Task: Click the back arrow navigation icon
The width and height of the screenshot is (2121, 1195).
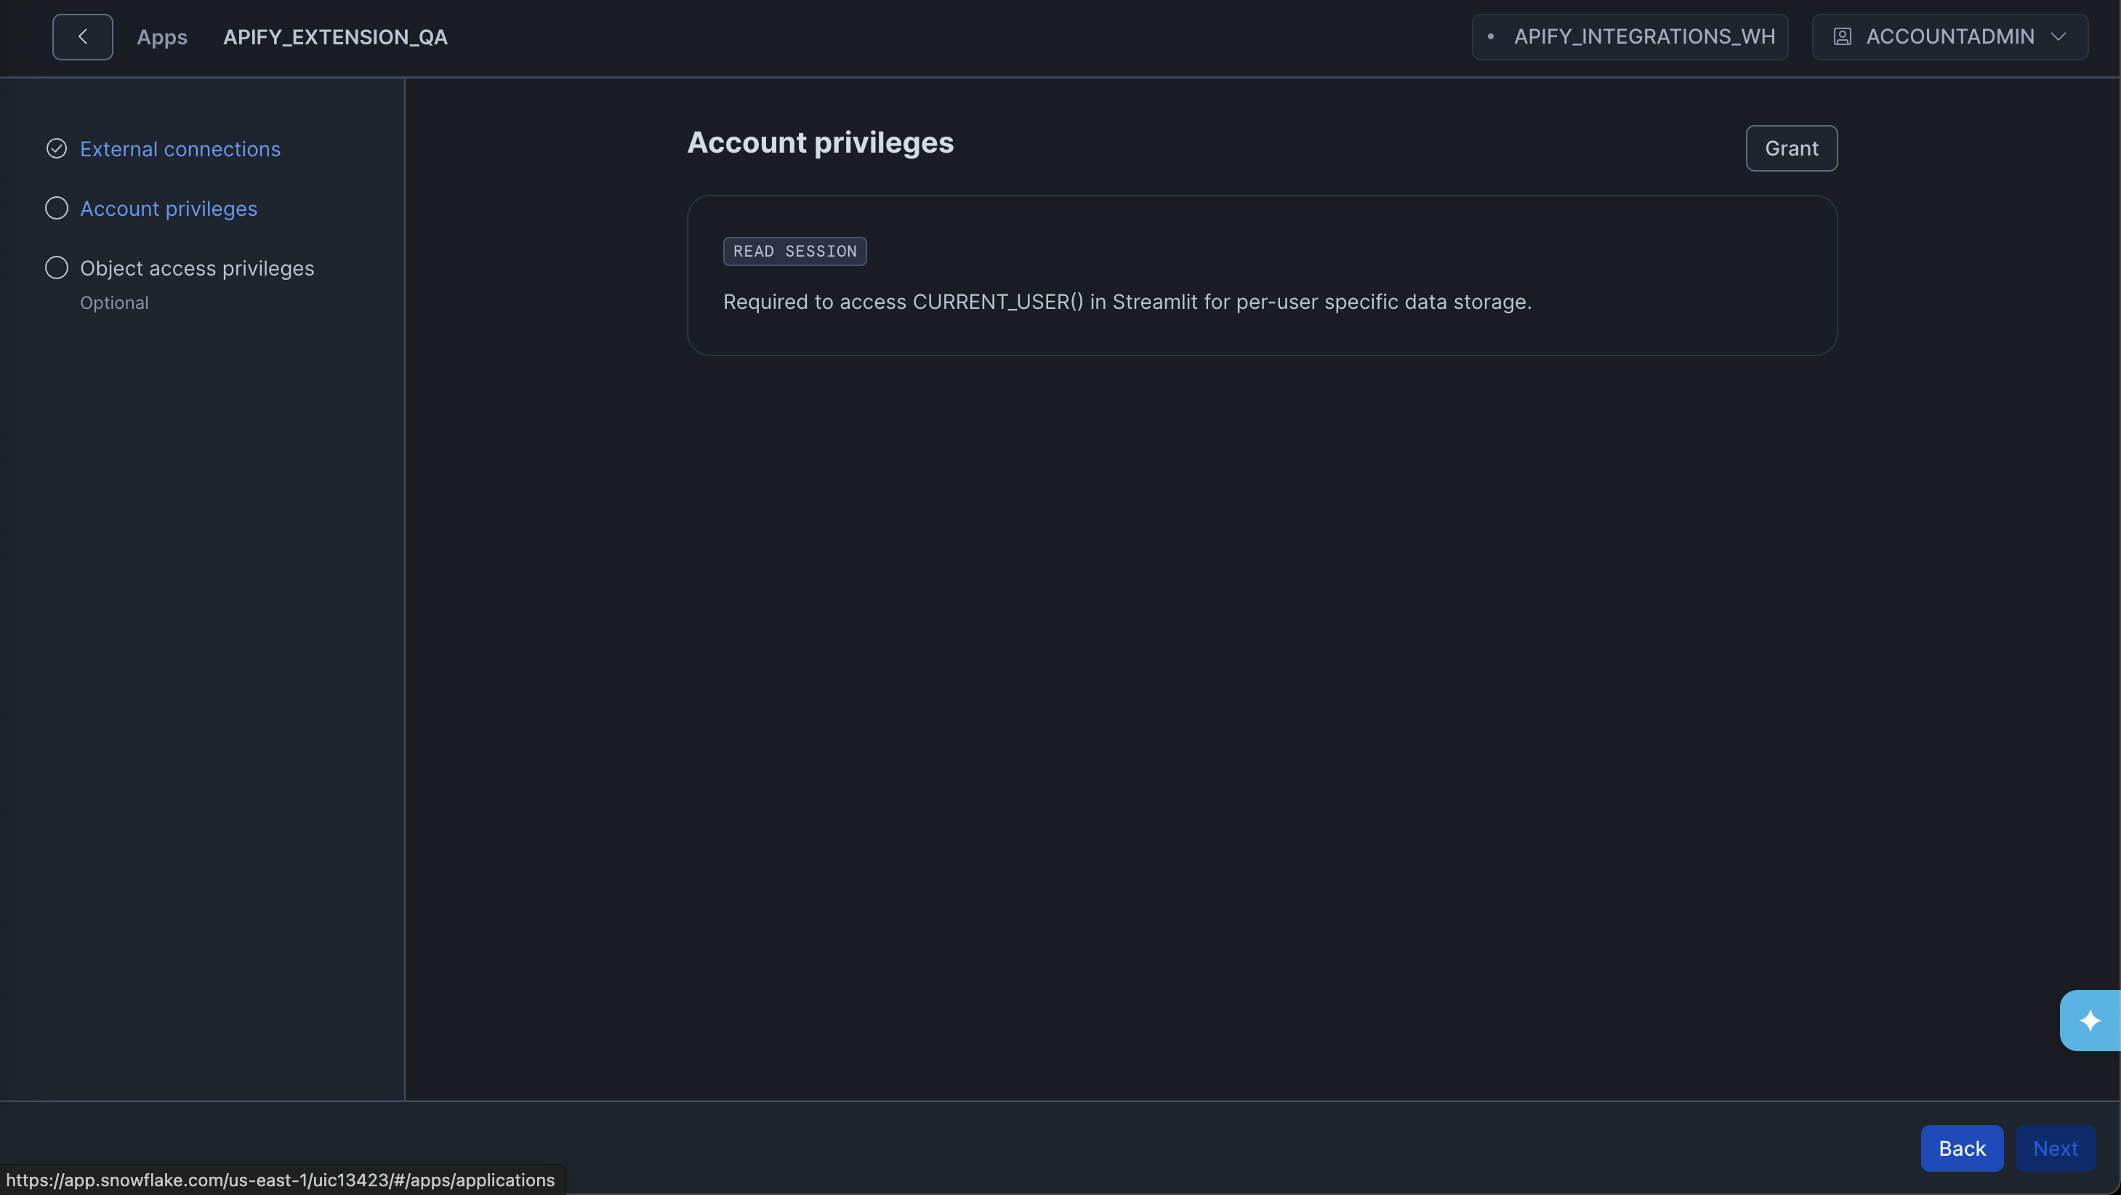Action: pyautogui.click(x=82, y=36)
